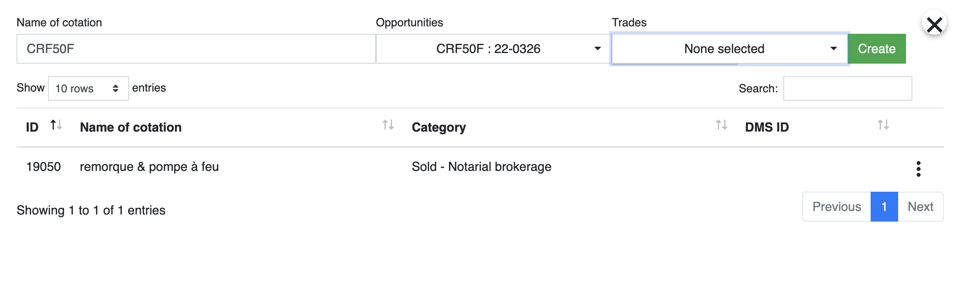
Task: Click the Name of cotation column header
Action: point(131,127)
